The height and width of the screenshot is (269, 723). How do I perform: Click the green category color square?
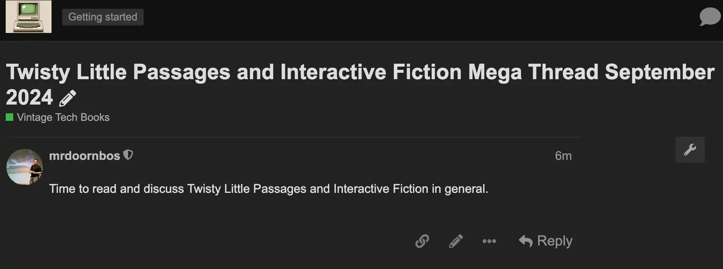coord(9,117)
